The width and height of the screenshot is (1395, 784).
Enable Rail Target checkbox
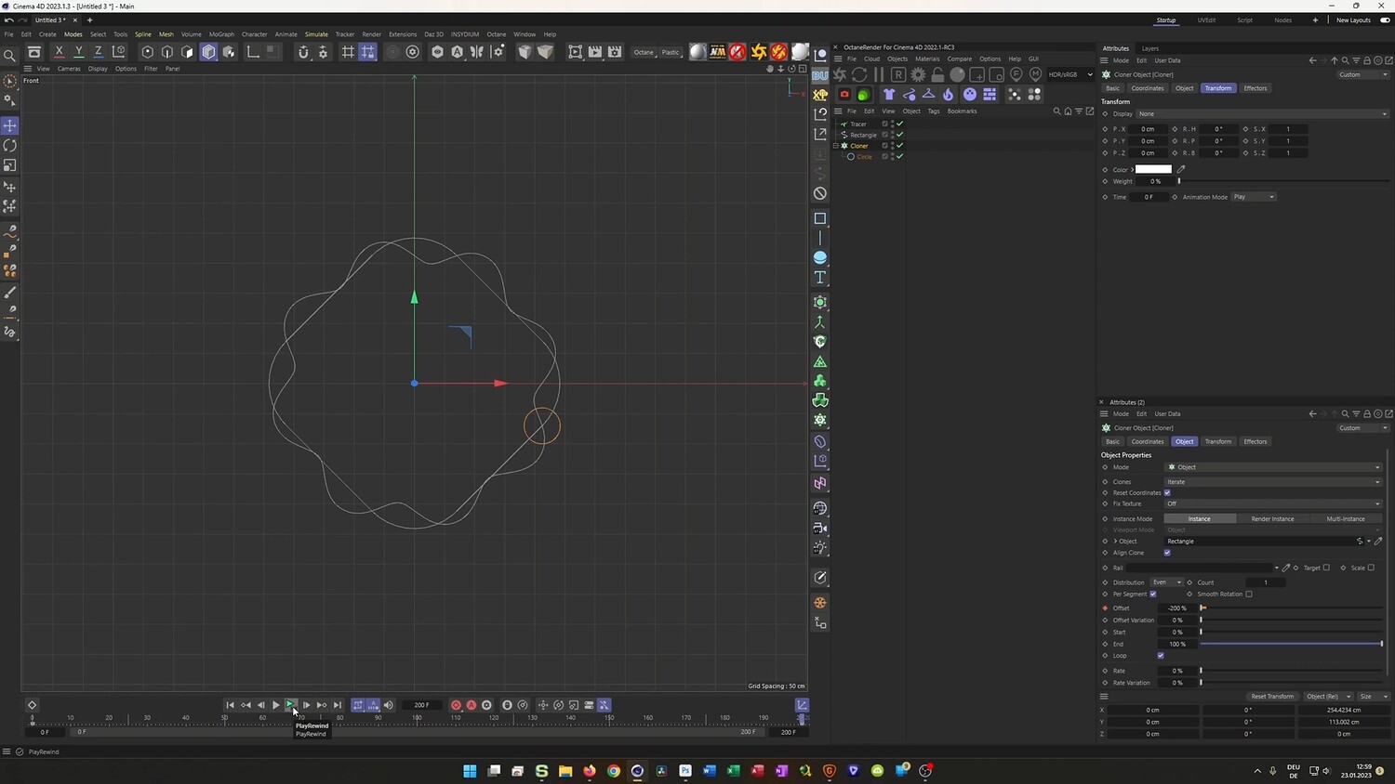pos(1326,568)
